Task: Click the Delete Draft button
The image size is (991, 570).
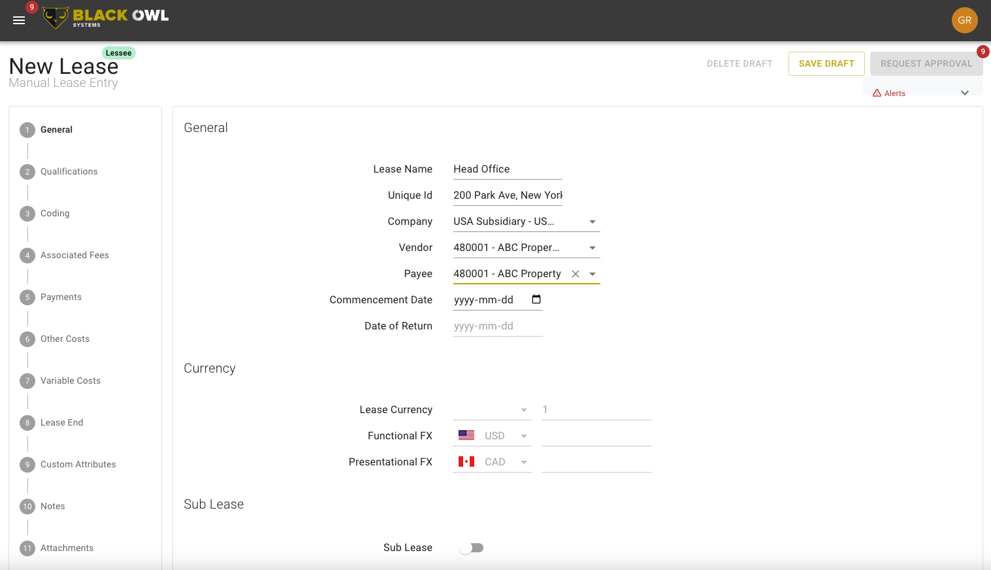Action: click(739, 63)
